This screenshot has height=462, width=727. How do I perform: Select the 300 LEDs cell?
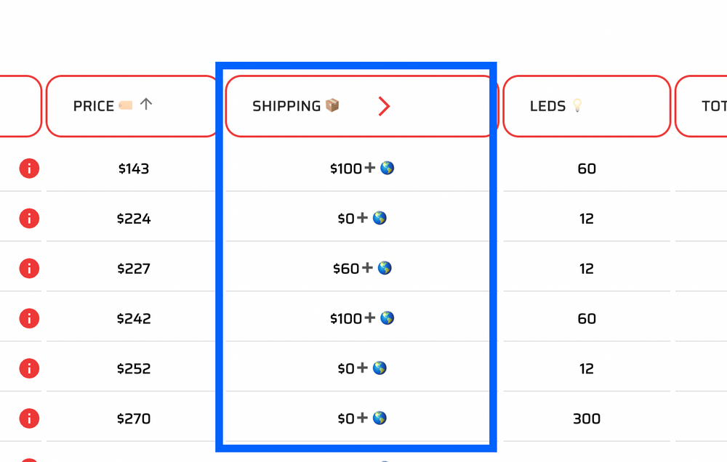coord(586,418)
